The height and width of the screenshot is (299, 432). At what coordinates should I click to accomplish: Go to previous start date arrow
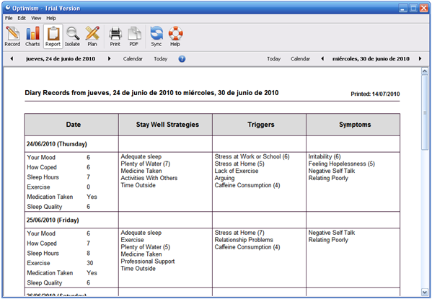pyautogui.click(x=12, y=58)
